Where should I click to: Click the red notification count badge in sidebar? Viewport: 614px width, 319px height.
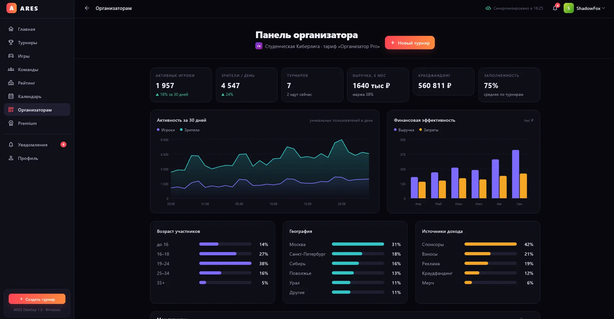[x=64, y=144]
